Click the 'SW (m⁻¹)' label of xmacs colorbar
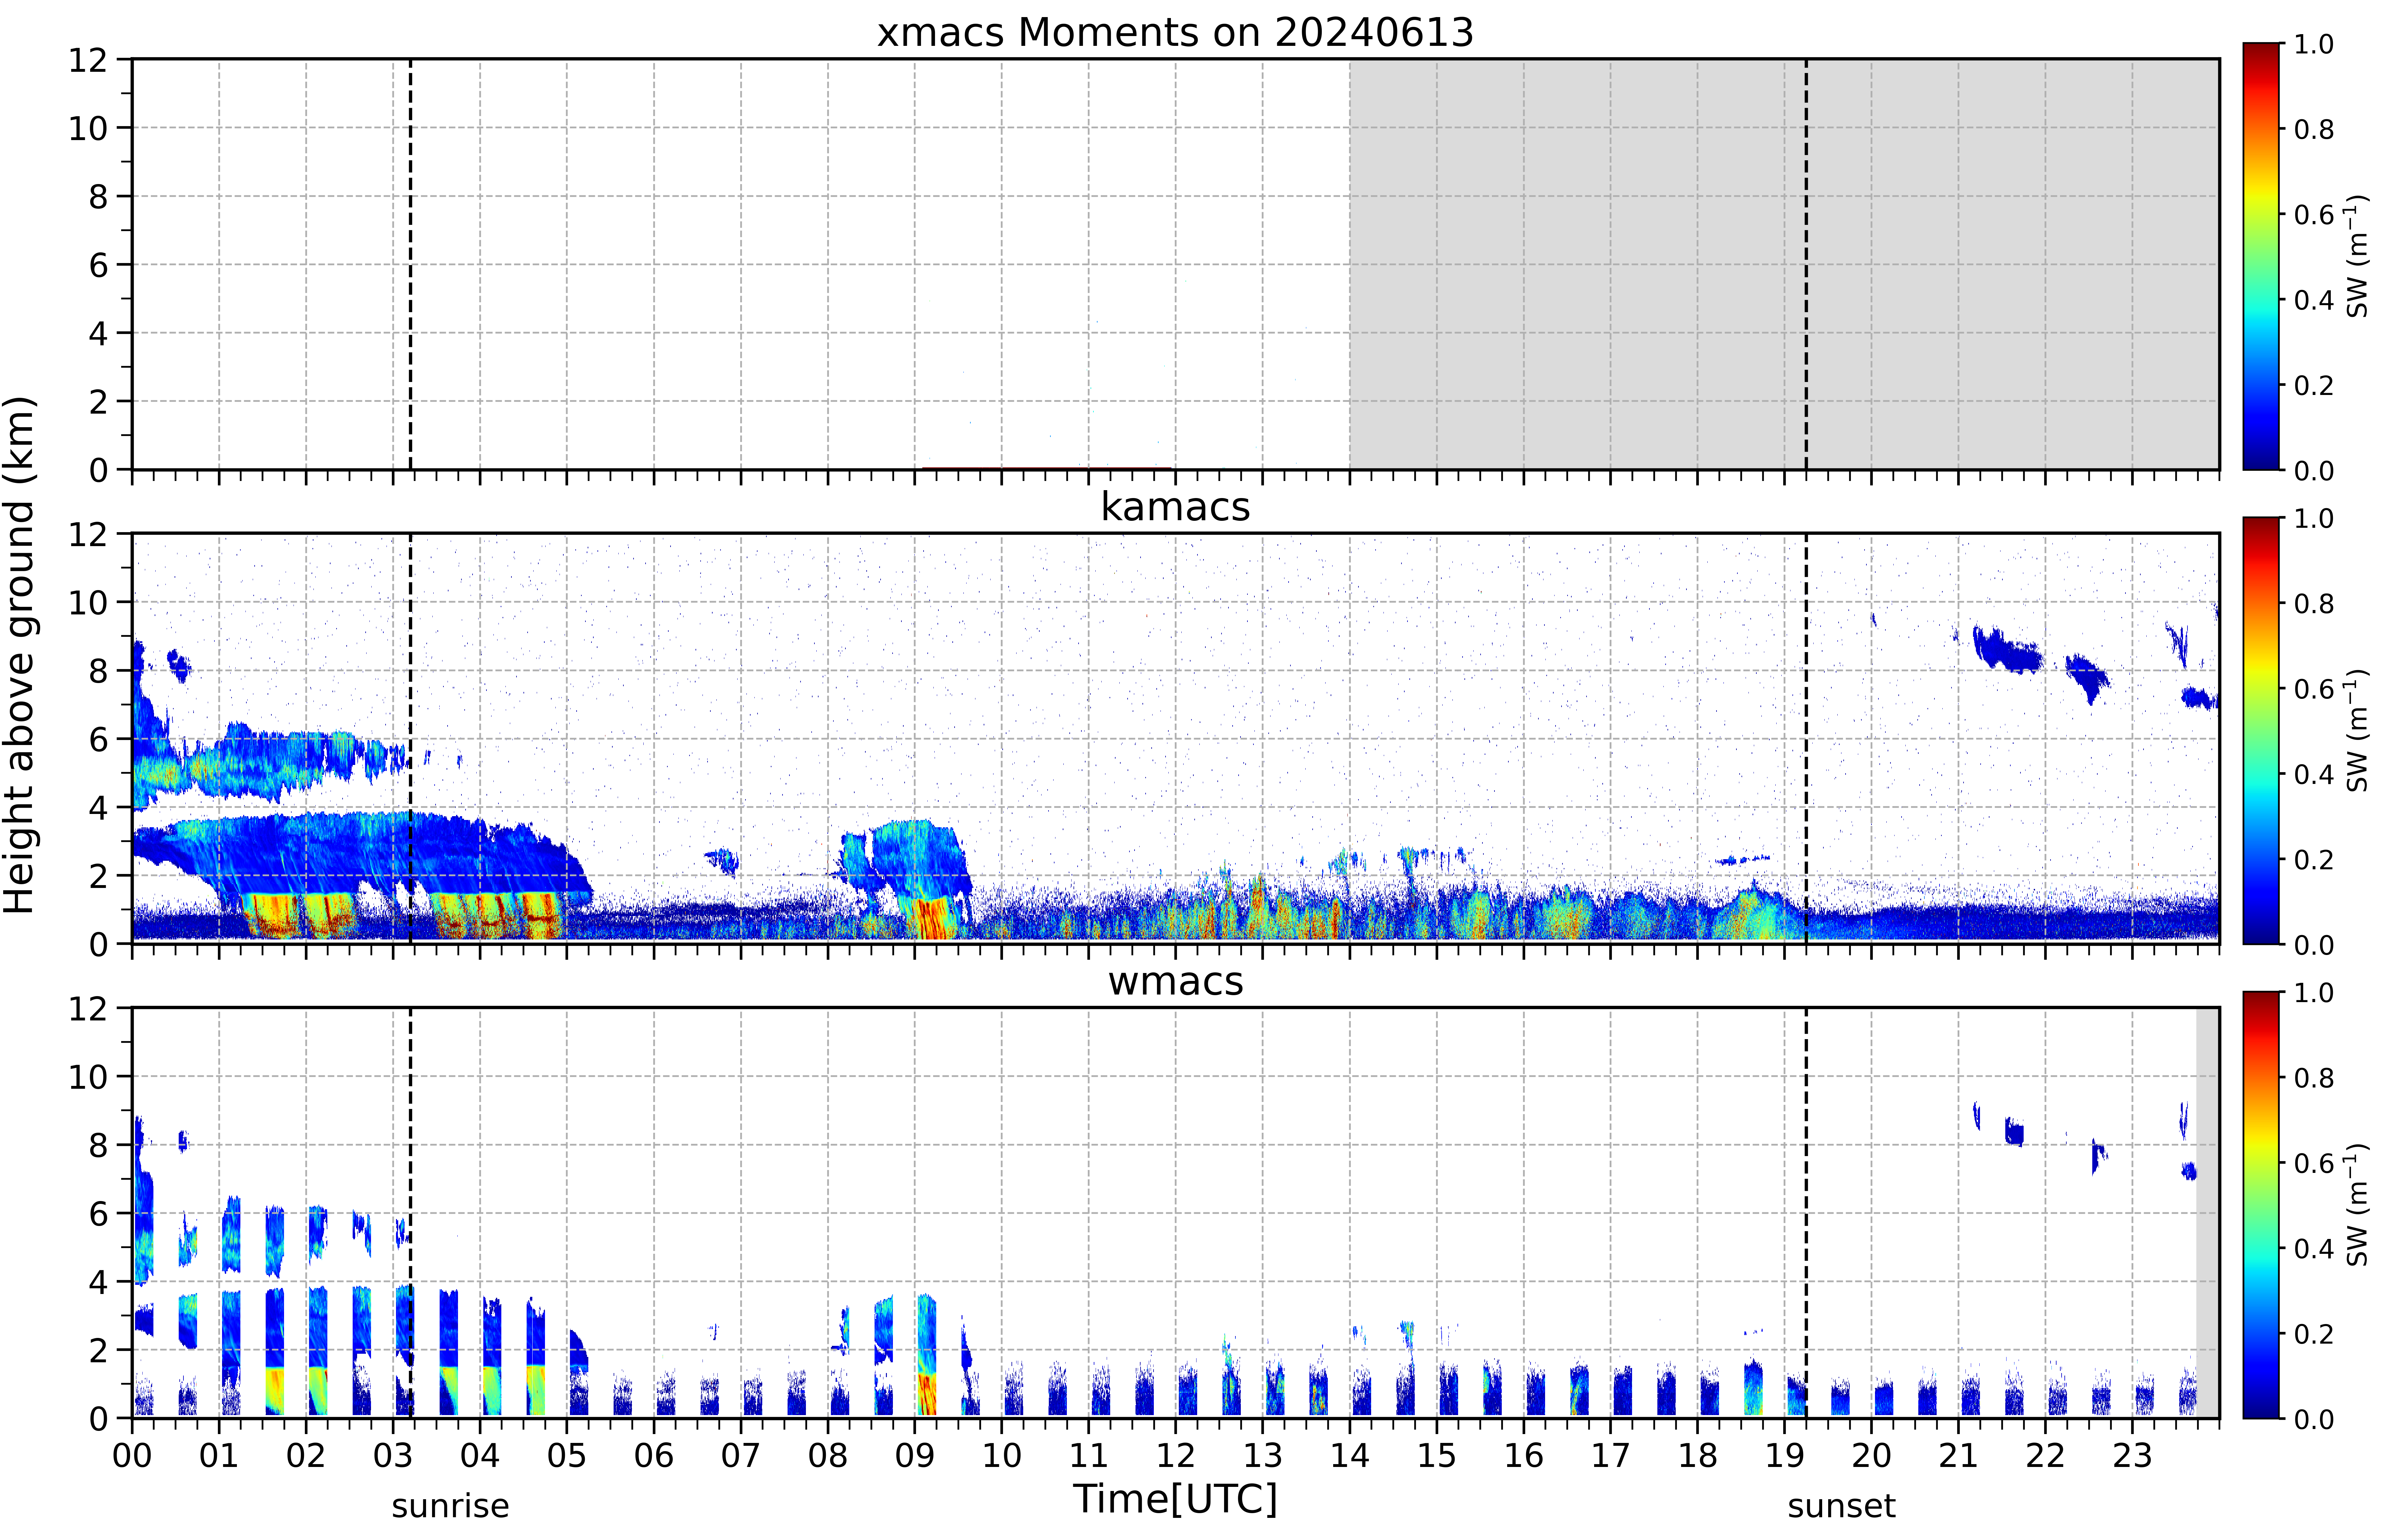This screenshot has height=1540, width=2388. click(x=2358, y=256)
